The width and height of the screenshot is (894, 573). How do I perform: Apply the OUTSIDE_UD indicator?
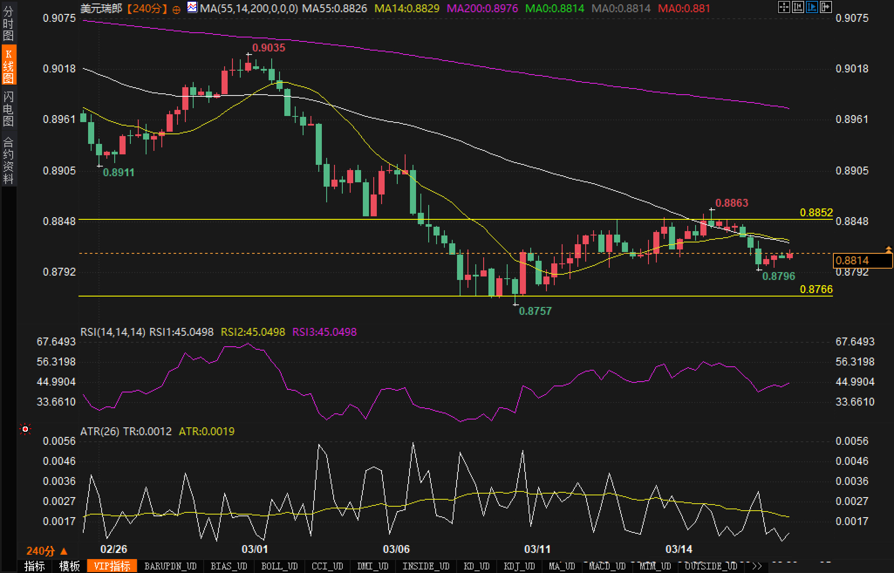tap(711, 566)
